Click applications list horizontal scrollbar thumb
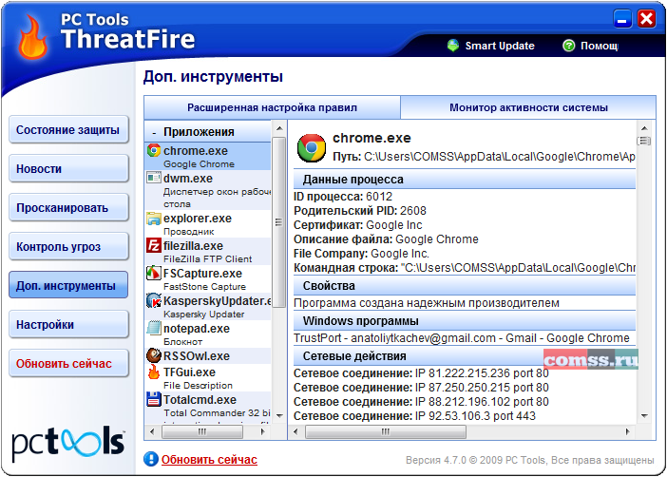Screen dimensions: 667x477 [202, 432]
